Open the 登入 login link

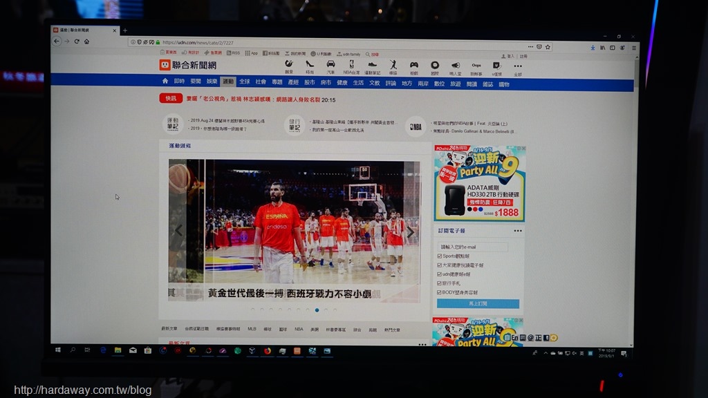coord(508,57)
